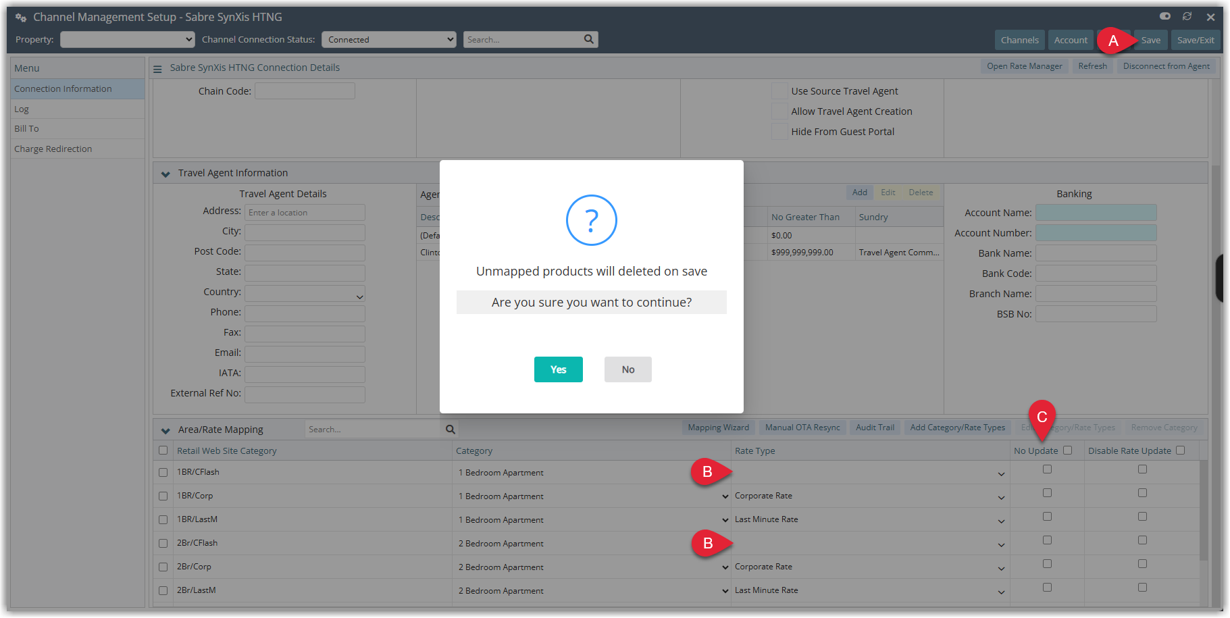This screenshot has width=1230, height=618.
Task: Open the Audit Trail
Action: tap(875, 428)
